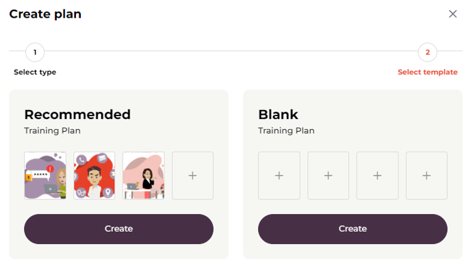This screenshot has width=471, height=270.
Task: Click Training Plan subtitle under Blank
Action: coord(286,131)
